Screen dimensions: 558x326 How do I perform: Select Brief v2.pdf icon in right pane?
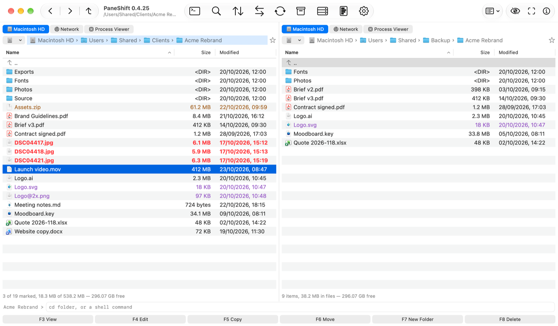[x=288, y=90]
